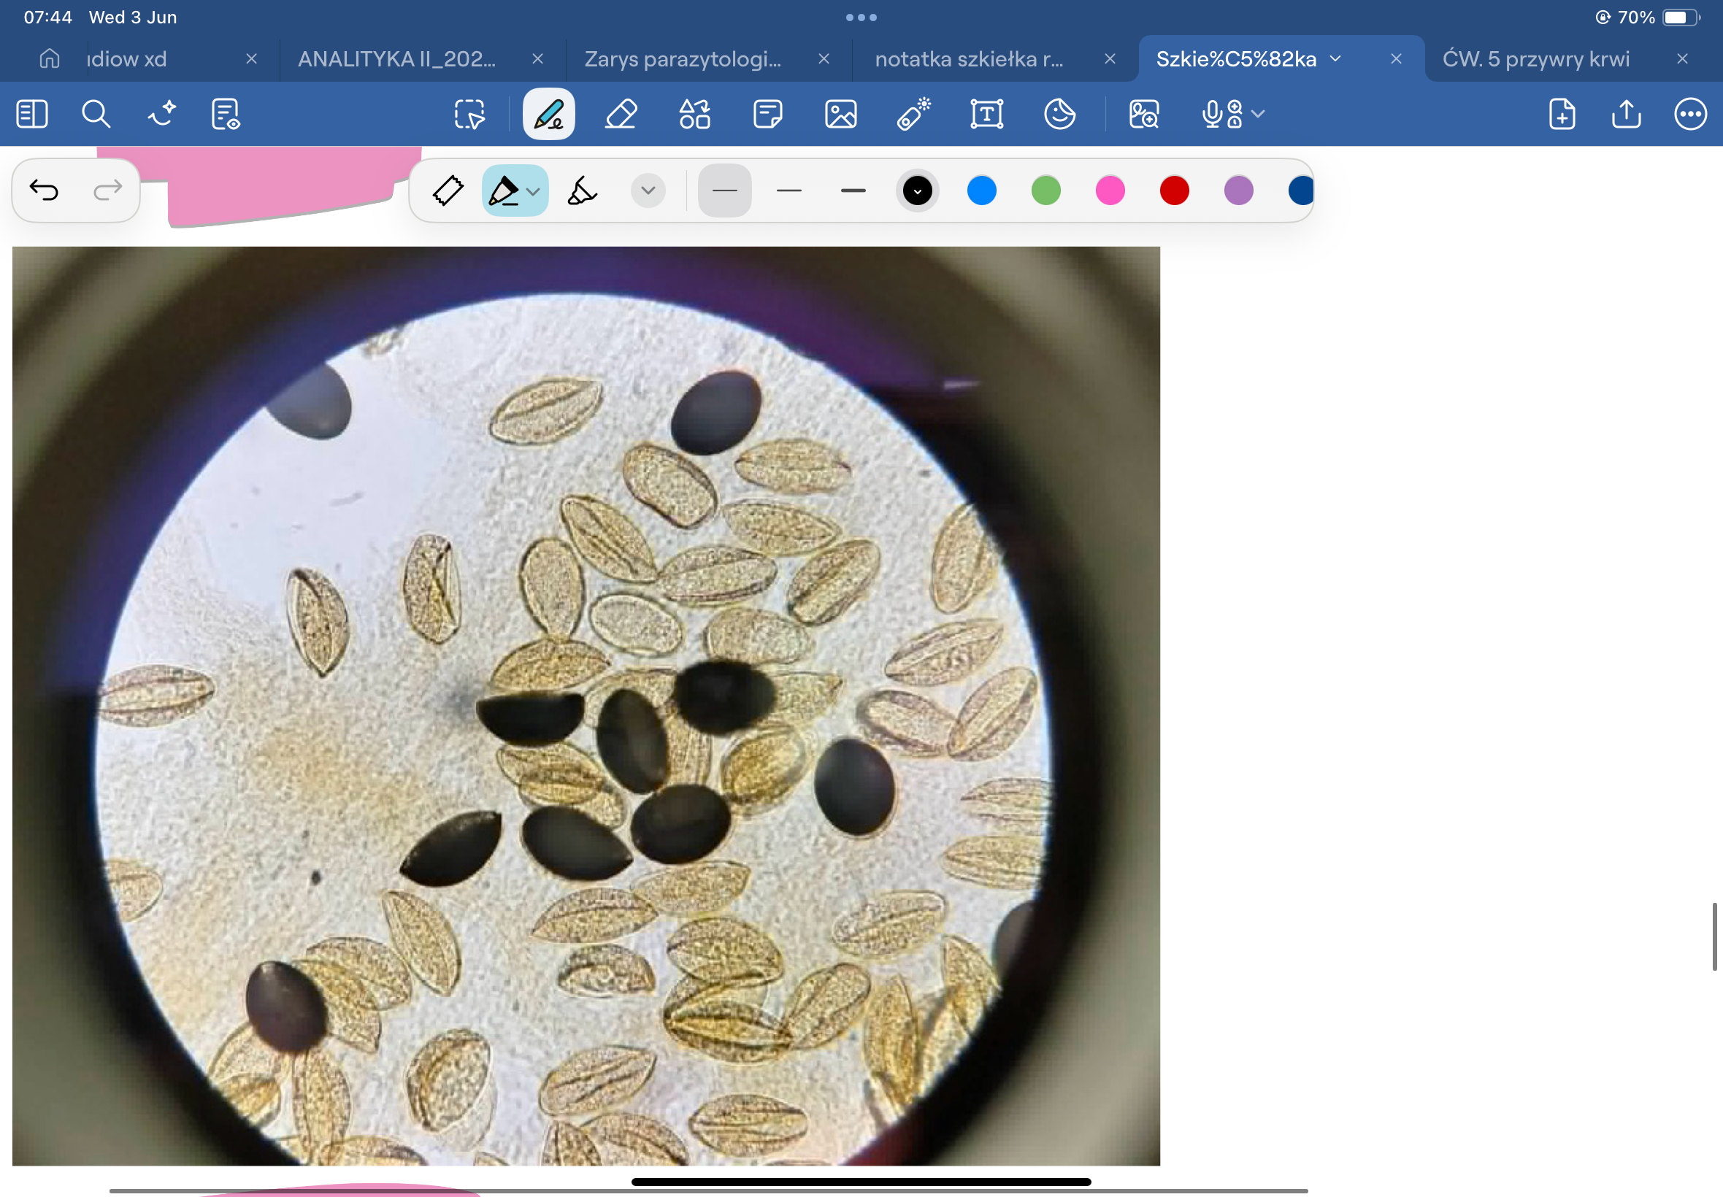Screen dimensions: 1723x1197
Task: Tap the date Wed 3 Jun
Action: point(133,18)
